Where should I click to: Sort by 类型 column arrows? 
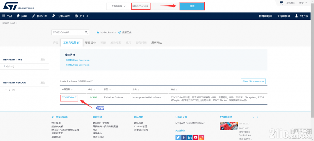click(x=110, y=90)
